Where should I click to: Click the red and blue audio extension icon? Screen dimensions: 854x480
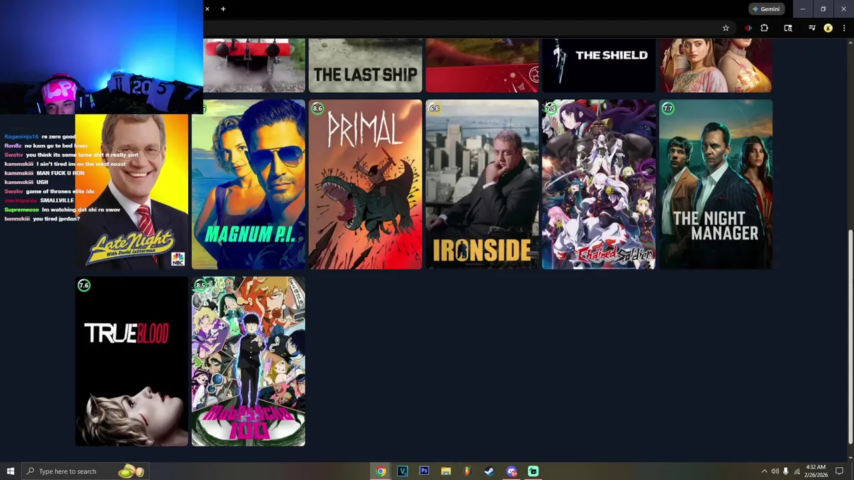[748, 28]
